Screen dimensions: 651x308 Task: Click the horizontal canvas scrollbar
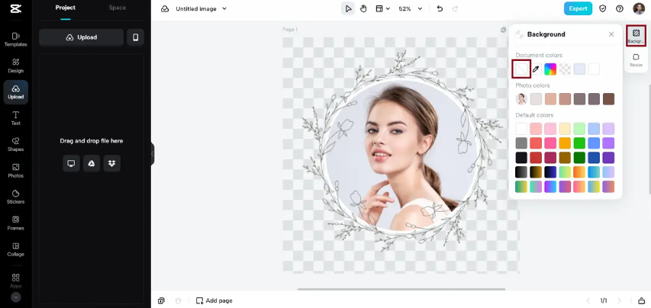401,289
